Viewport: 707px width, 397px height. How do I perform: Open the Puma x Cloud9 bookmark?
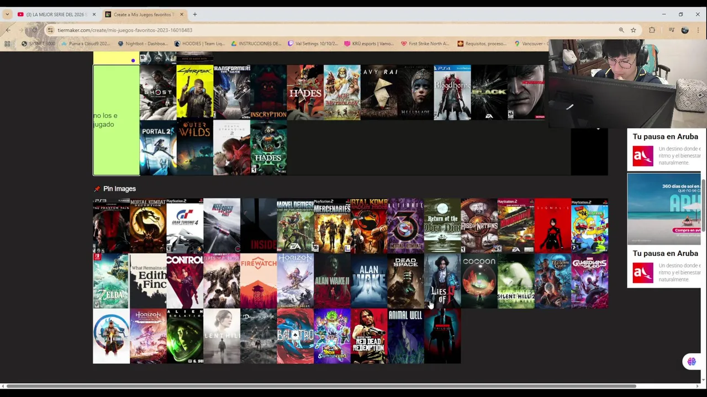(86, 44)
